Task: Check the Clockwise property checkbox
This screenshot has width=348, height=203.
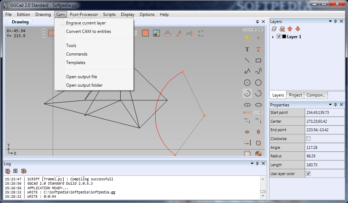Action: [x=308, y=139]
